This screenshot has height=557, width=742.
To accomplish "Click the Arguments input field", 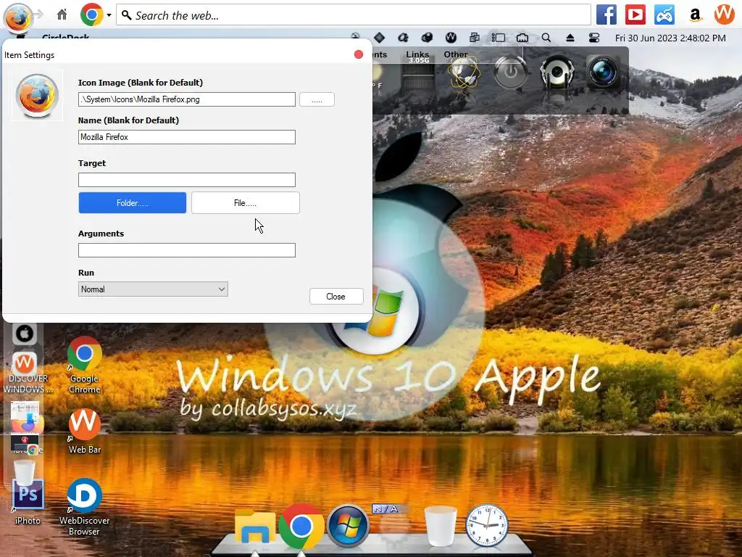I will pyautogui.click(x=187, y=250).
